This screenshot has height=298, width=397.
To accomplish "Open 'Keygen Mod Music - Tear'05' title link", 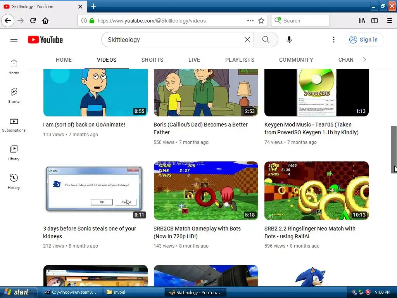I will point(311,128).
